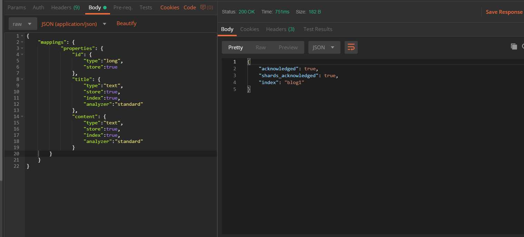Viewport: 524px width, 237px height.
Task: Open the request Params tab
Action: tap(17, 7)
